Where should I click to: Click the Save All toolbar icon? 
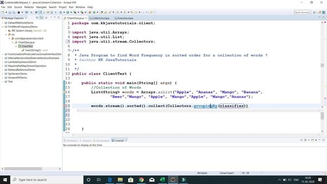(x=14, y=12)
